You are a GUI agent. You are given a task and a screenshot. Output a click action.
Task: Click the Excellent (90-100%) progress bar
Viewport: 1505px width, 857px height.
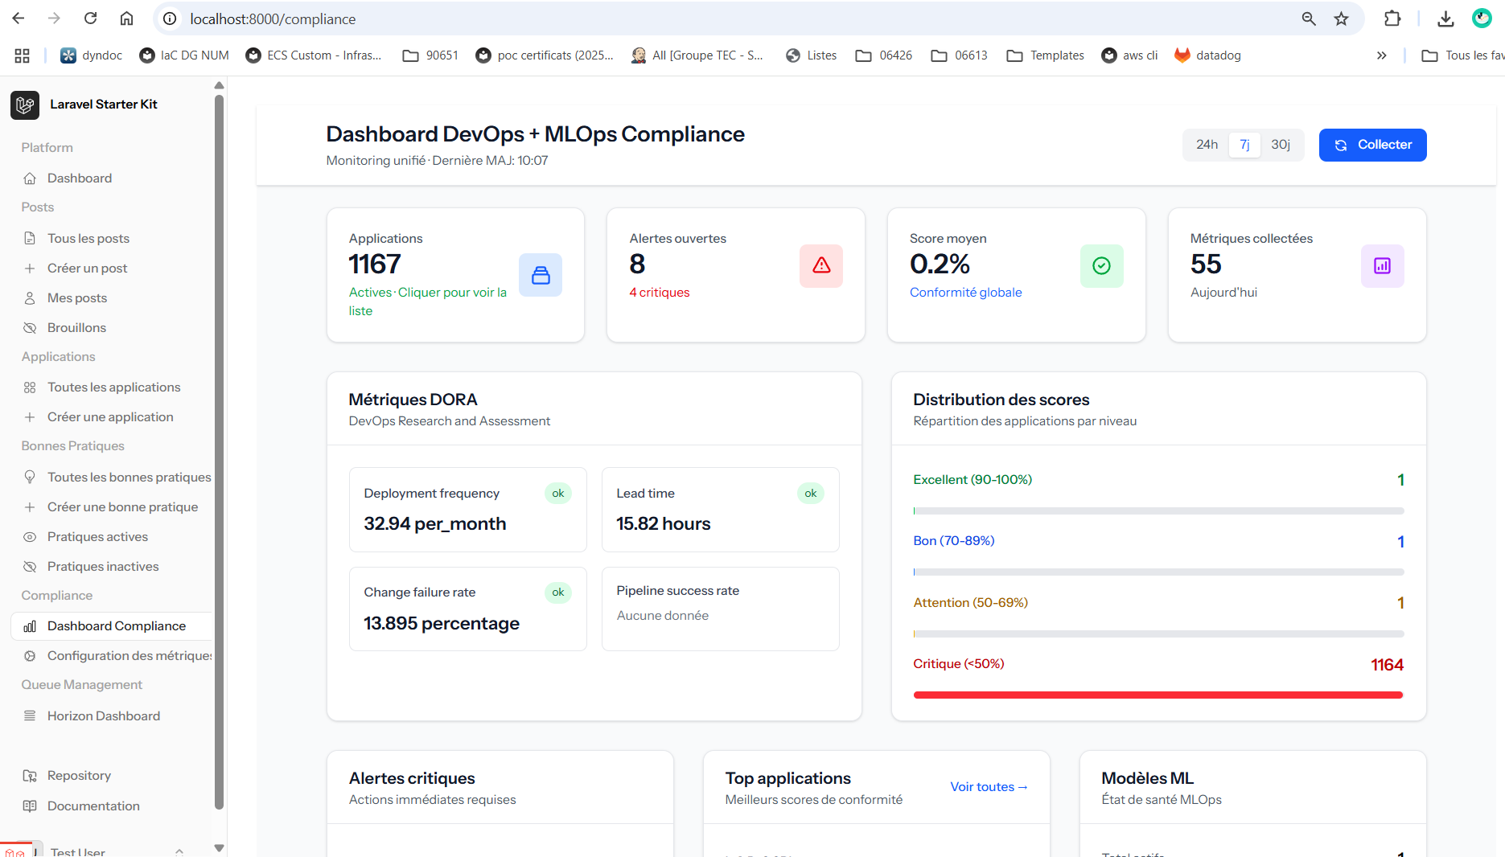1158,511
